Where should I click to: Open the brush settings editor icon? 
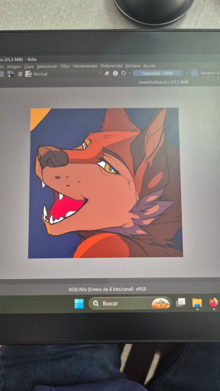pos(20,74)
